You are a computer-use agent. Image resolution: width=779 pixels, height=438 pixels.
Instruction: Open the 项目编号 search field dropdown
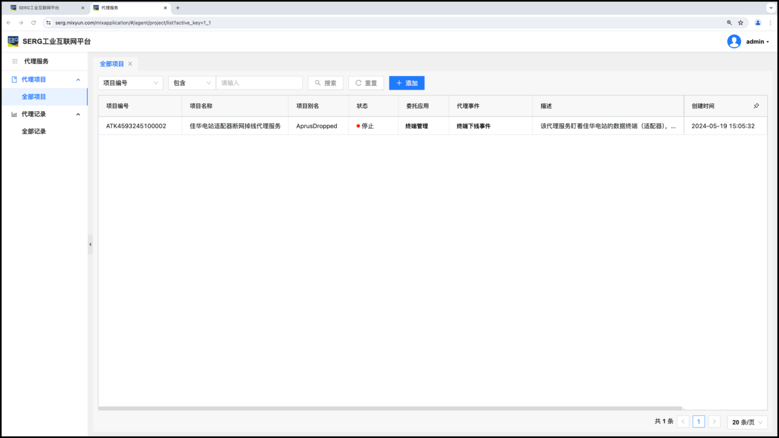click(x=130, y=83)
